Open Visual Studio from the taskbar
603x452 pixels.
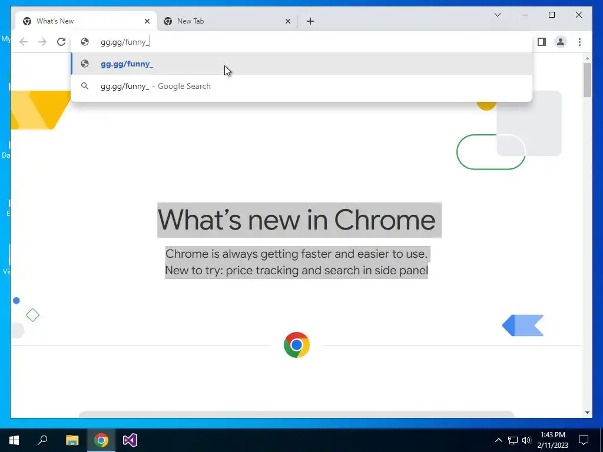[x=130, y=440]
